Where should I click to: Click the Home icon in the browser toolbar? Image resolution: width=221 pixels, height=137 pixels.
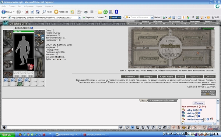(38, 12)
